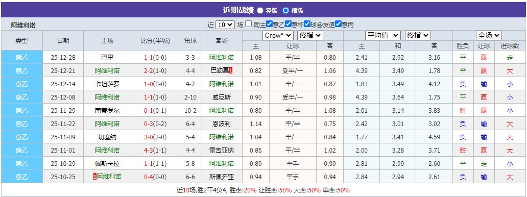Click the 恩波利 team link
The height and width of the screenshot is (197, 527).
pos(222,124)
